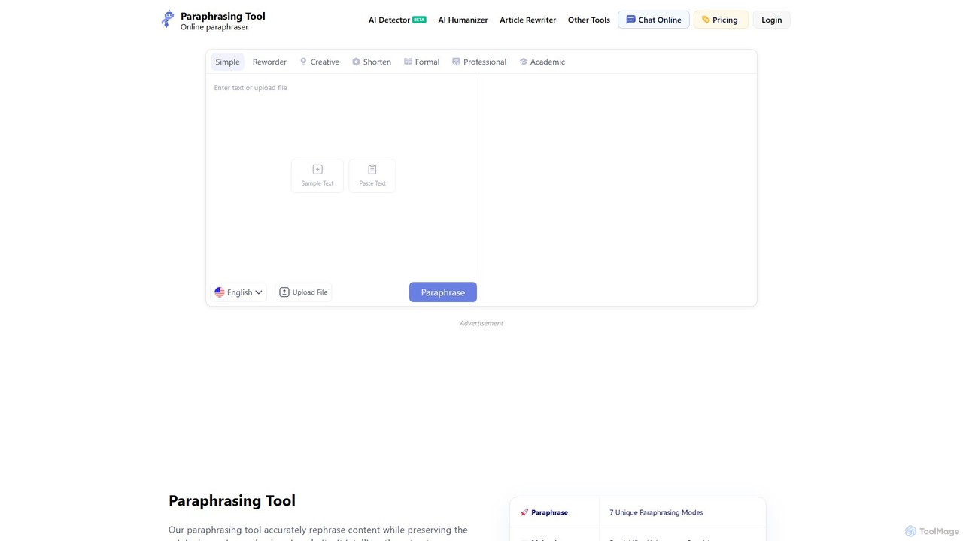
Task: Click the clipboard icon above Paste Text
Action: tap(372, 169)
